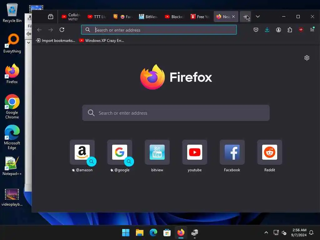Select the New Tab tab

(223, 17)
